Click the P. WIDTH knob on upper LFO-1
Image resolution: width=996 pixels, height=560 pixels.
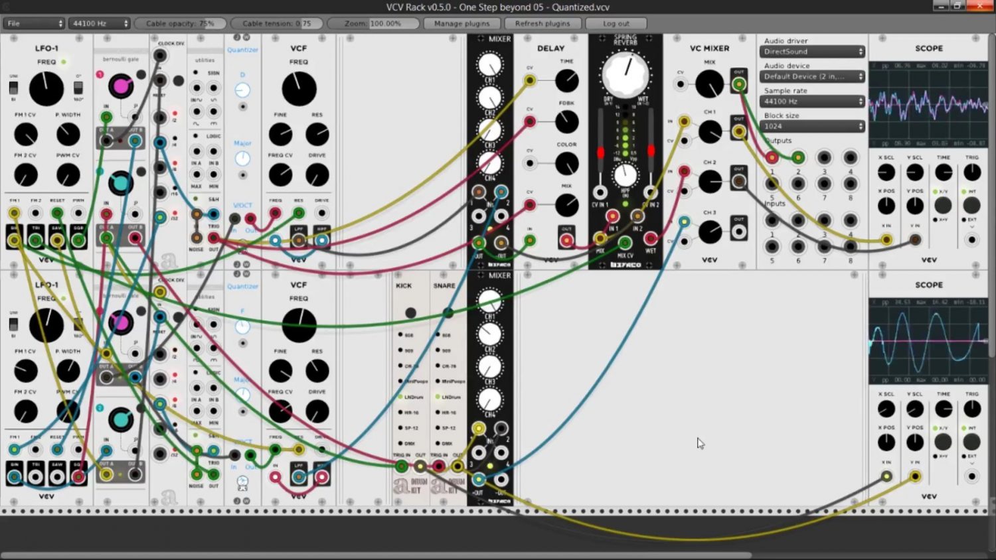pos(68,135)
